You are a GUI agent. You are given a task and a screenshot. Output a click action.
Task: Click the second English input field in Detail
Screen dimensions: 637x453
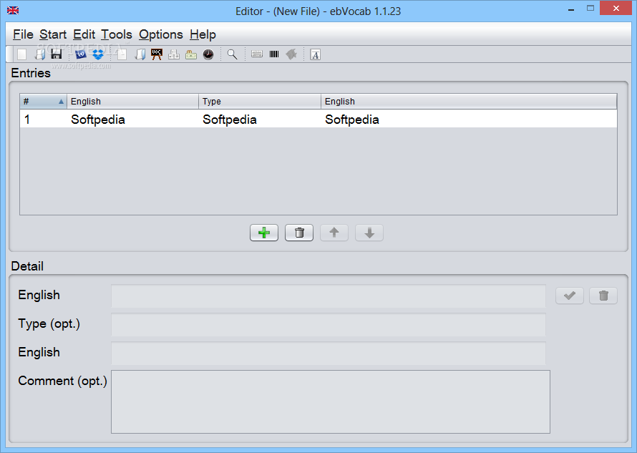329,353
